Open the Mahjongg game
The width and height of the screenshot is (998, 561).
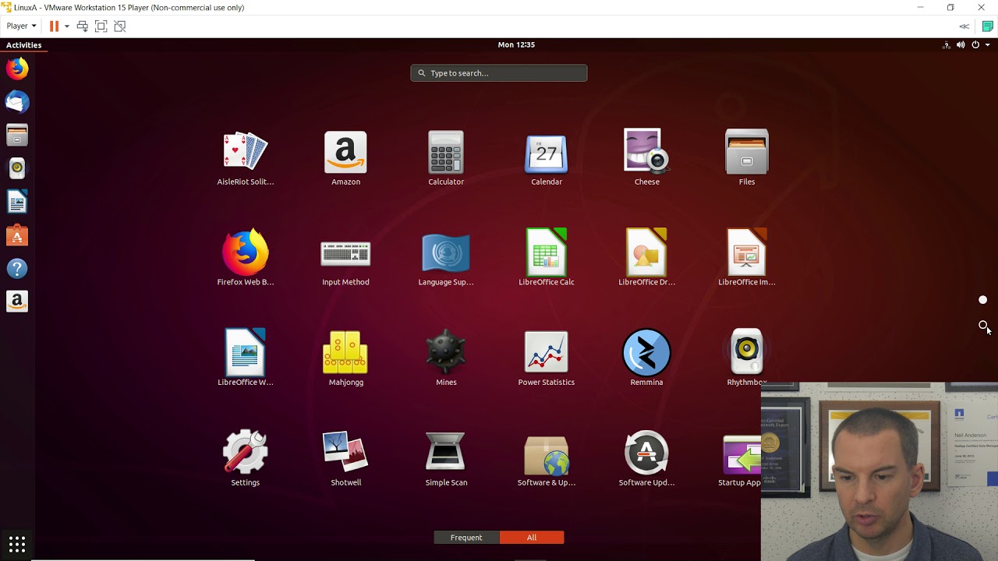point(345,358)
